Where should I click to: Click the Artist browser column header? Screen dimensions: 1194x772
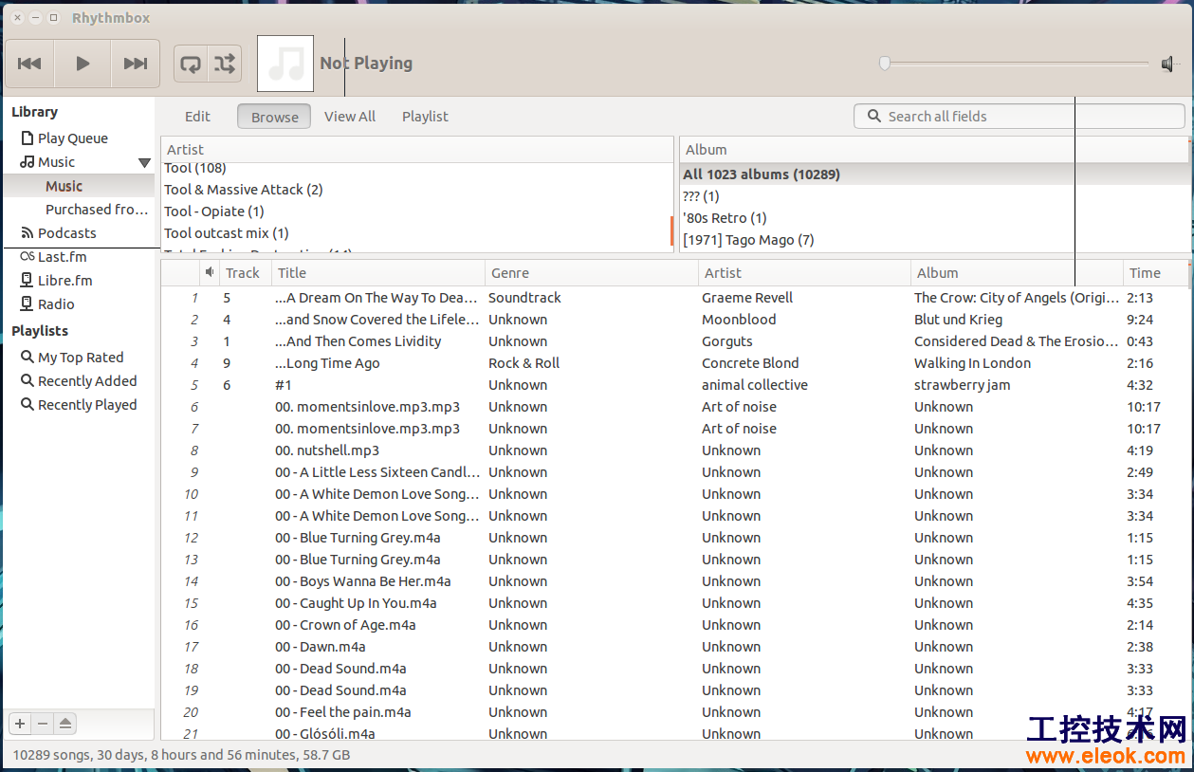(x=417, y=150)
